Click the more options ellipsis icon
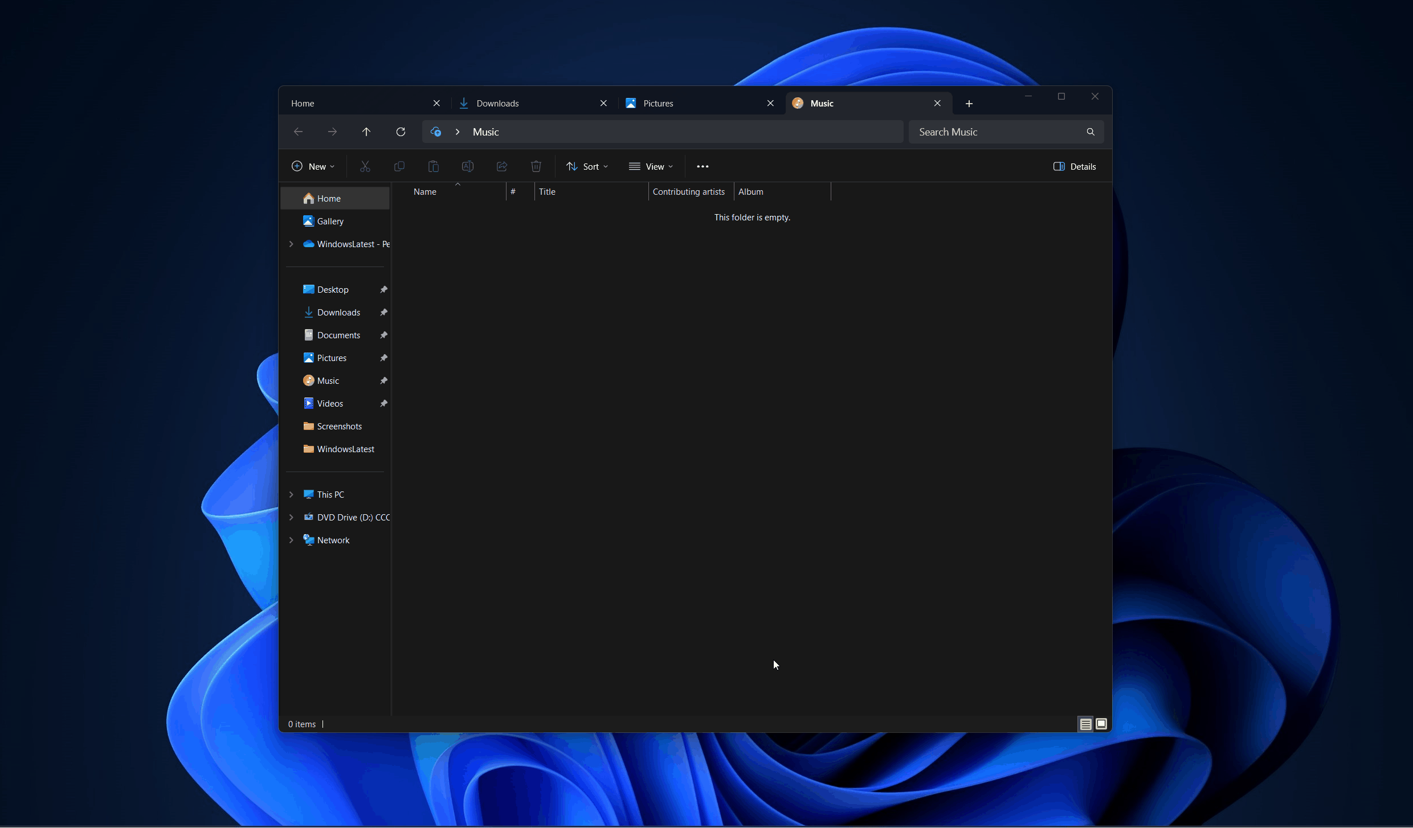The width and height of the screenshot is (1413, 828). tap(702, 166)
